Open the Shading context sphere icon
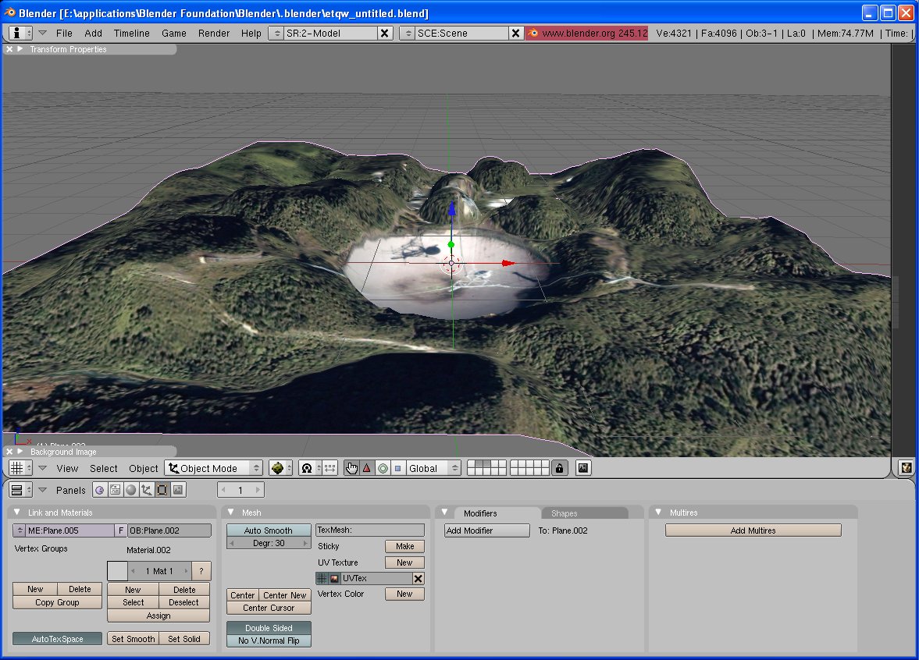 coord(131,490)
